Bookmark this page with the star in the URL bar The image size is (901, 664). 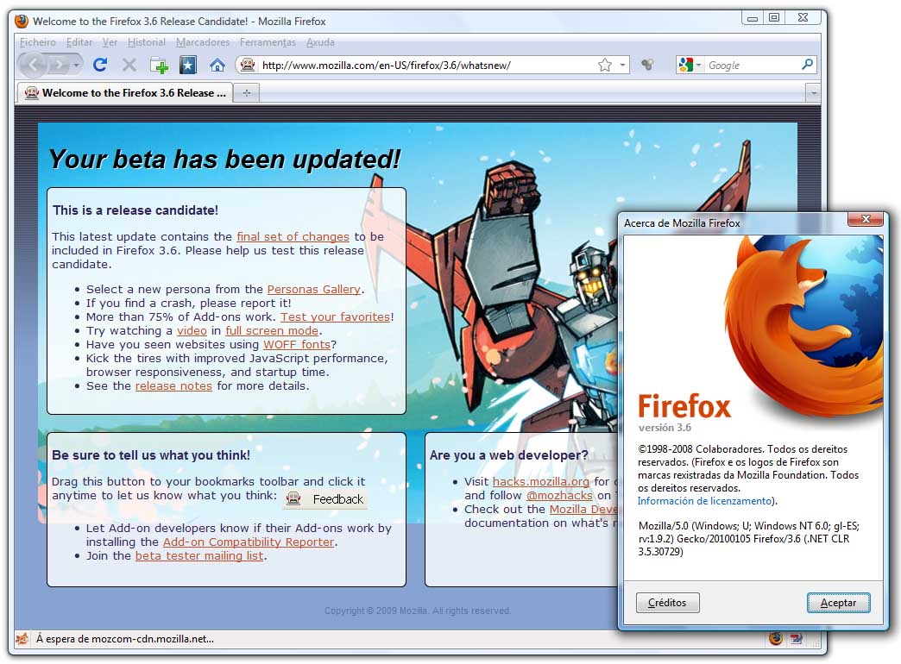[605, 65]
